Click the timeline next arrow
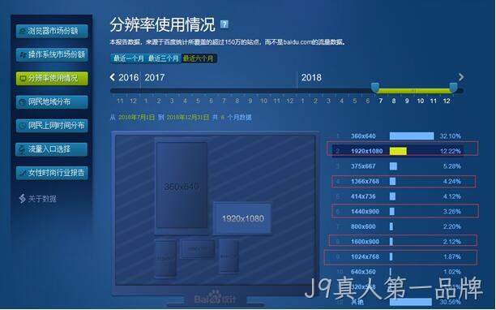The height and width of the screenshot is (310, 496). pyautogui.click(x=461, y=77)
